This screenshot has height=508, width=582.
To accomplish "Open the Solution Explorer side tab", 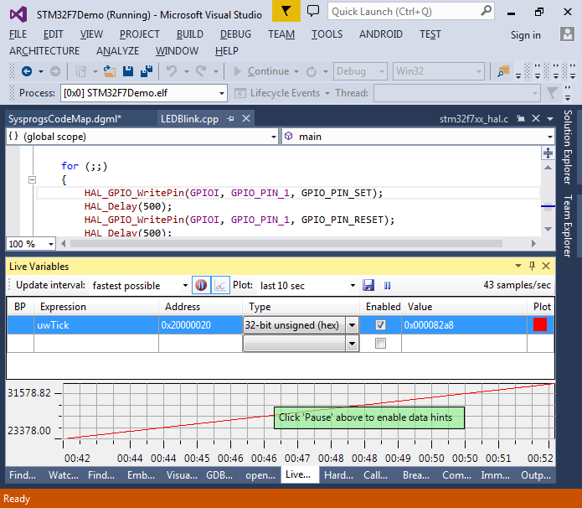I will (x=567, y=147).
